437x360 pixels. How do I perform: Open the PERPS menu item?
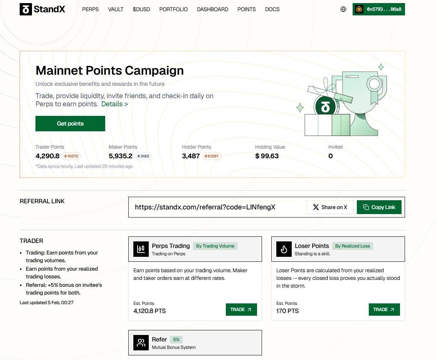coord(90,9)
